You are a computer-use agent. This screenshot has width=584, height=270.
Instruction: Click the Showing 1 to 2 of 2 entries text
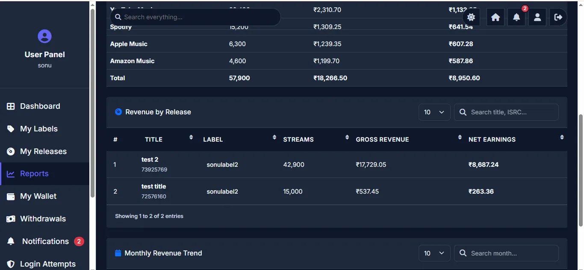149,216
